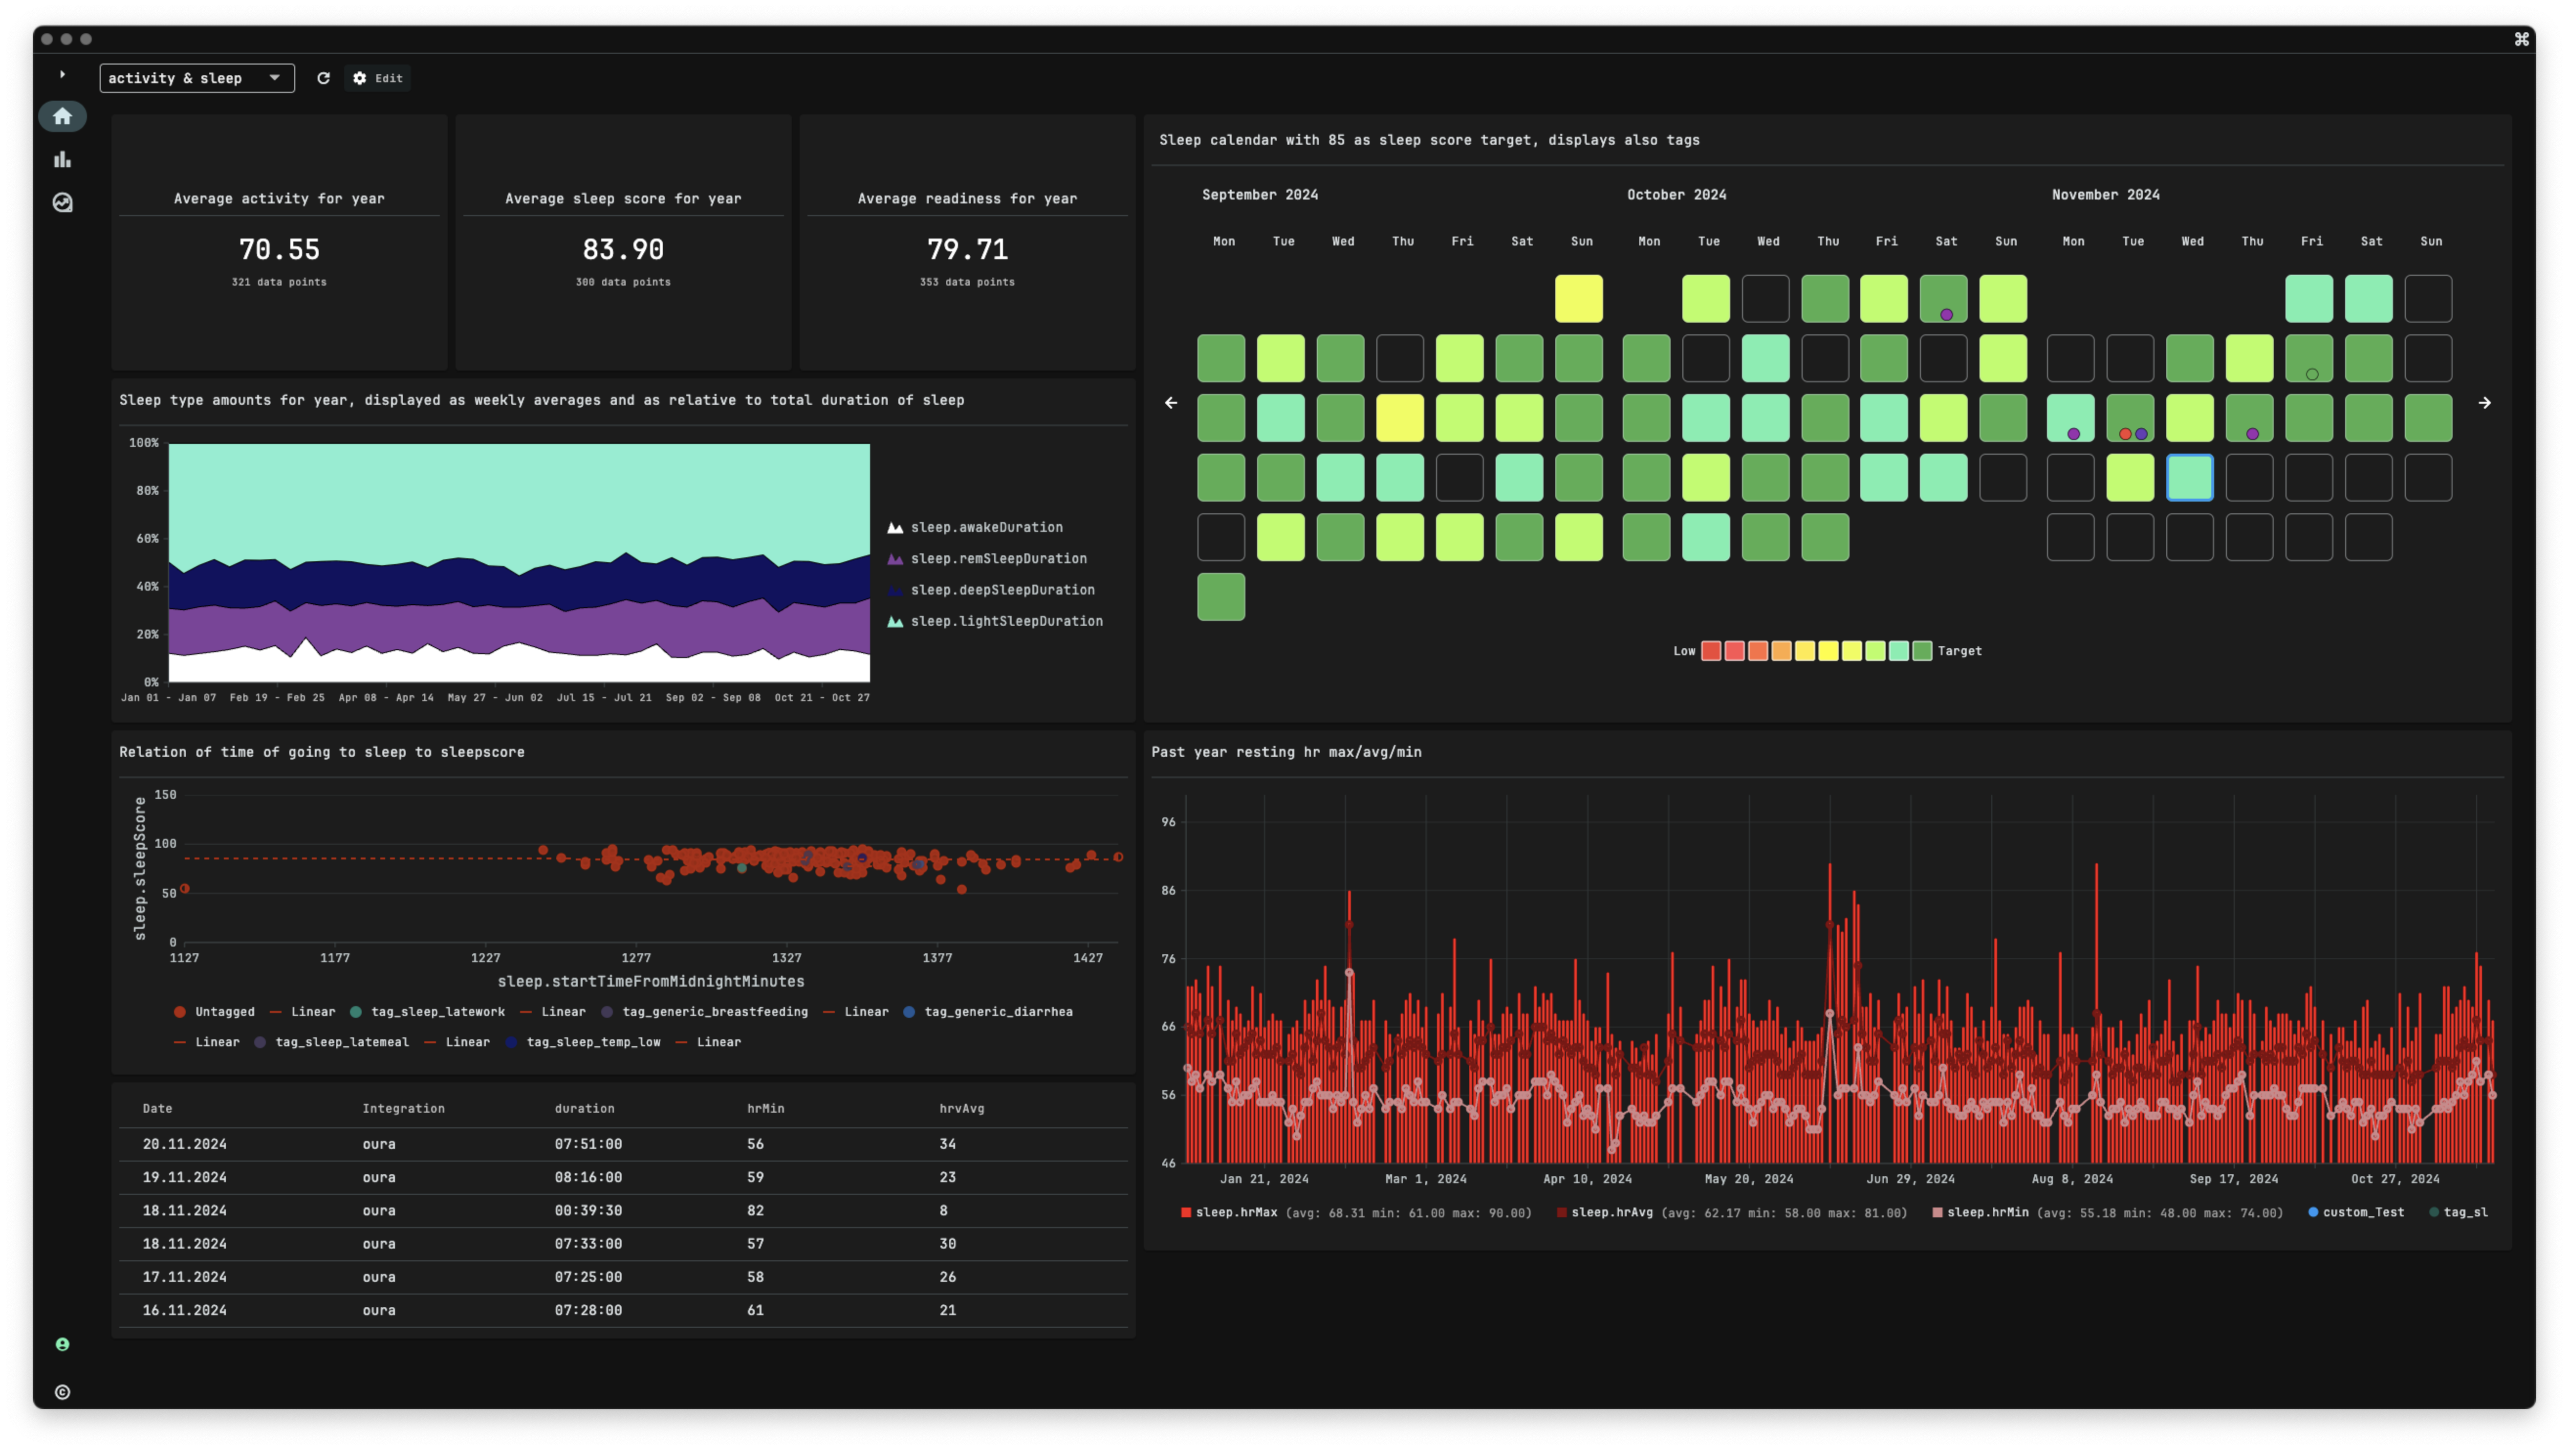
Task: Sort the table by hrMin column
Action: click(765, 1109)
